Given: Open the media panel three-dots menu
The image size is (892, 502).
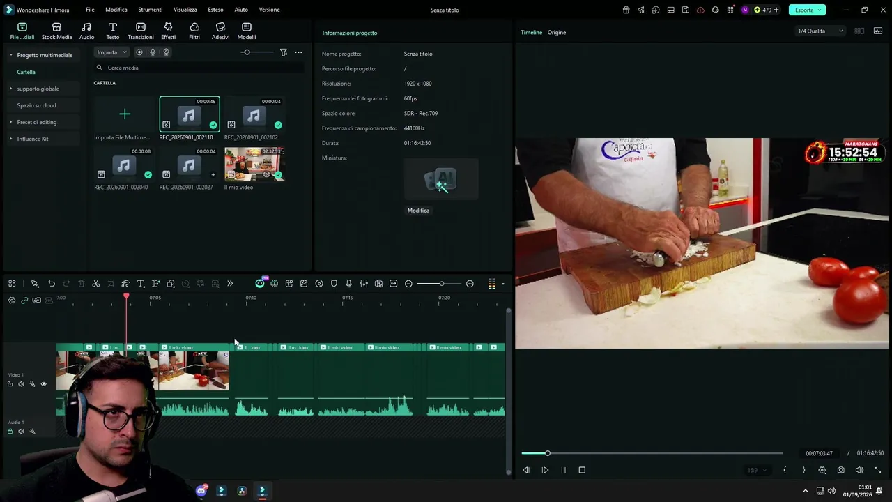Looking at the screenshot, I should coord(298,52).
